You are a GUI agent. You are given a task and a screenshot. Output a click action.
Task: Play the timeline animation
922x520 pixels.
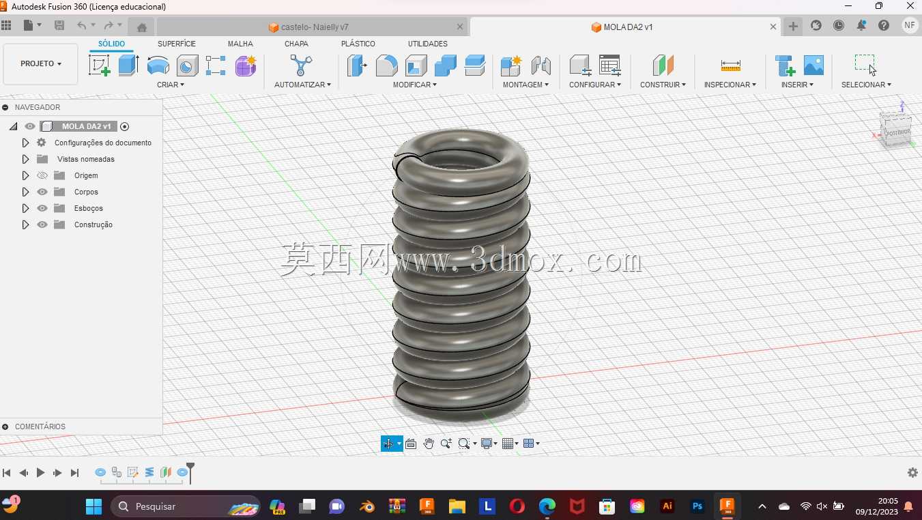40,473
